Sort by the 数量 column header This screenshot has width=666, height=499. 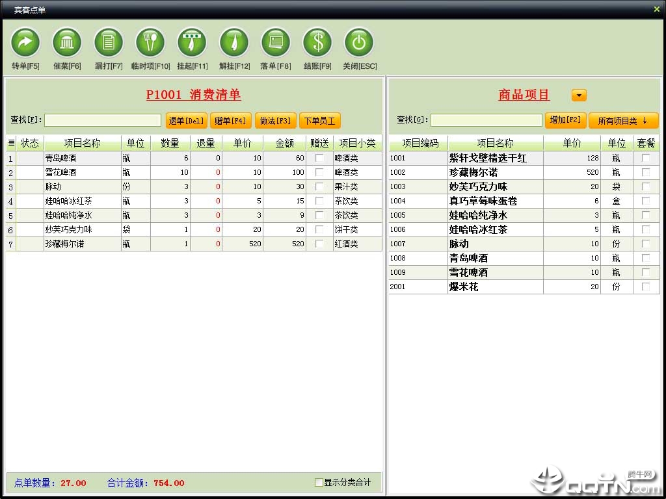(170, 143)
